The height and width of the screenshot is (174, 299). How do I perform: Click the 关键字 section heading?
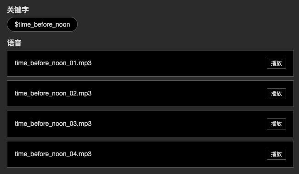[18, 10]
